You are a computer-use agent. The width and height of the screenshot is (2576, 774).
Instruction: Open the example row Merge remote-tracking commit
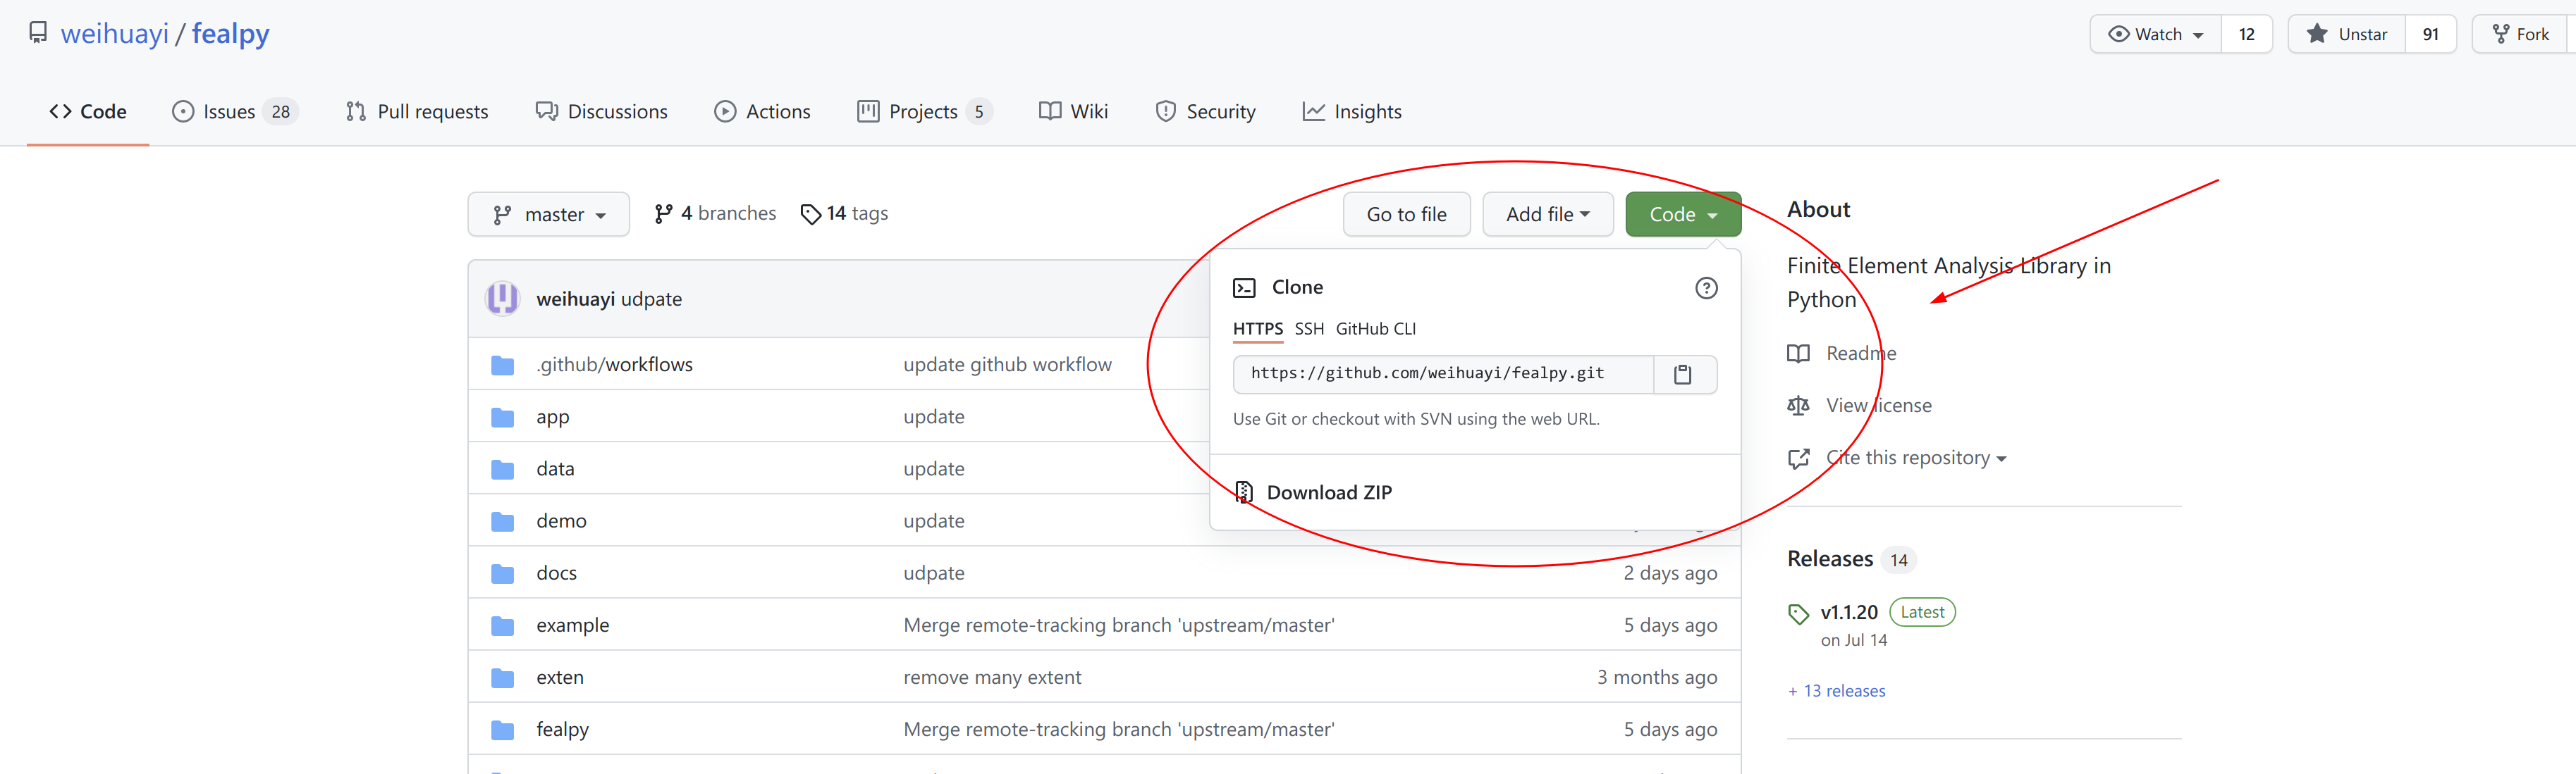coord(1119,624)
